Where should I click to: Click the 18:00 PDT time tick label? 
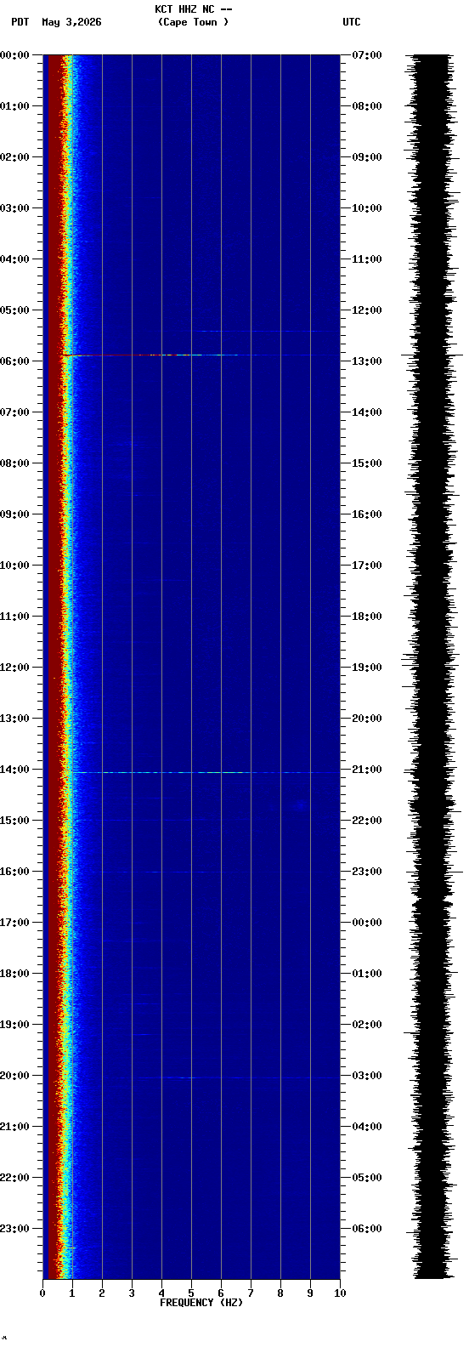coord(15,974)
